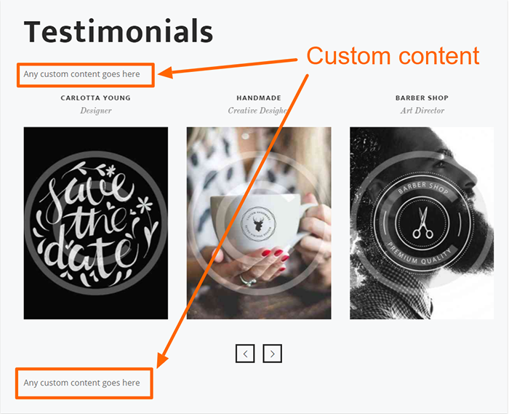Click the flower ornament in the lettering
The height and width of the screenshot is (414, 509).
point(110,174)
